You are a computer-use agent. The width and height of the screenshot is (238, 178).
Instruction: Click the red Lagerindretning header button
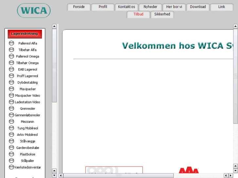point(25,34)
